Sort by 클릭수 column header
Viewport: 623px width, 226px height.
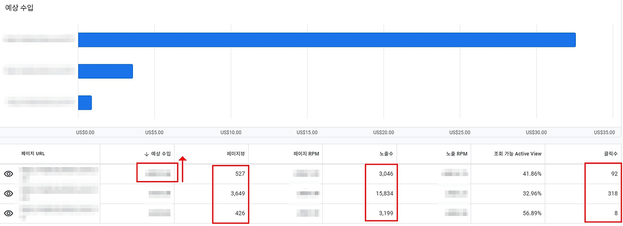point(610,154)
